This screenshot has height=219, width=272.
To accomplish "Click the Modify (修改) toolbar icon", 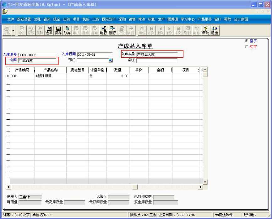I will [31, 30].
